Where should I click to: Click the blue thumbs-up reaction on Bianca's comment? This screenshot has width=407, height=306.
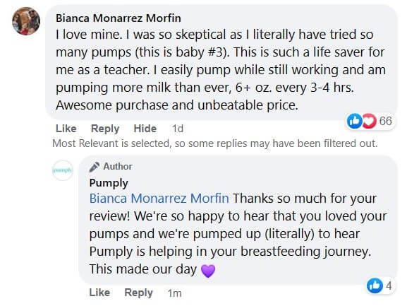pyautogui.click(x=355, y=121)
